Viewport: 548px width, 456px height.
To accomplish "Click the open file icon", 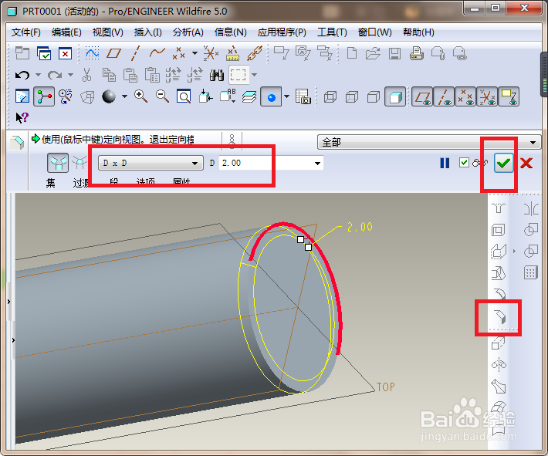I will [373, 53].
